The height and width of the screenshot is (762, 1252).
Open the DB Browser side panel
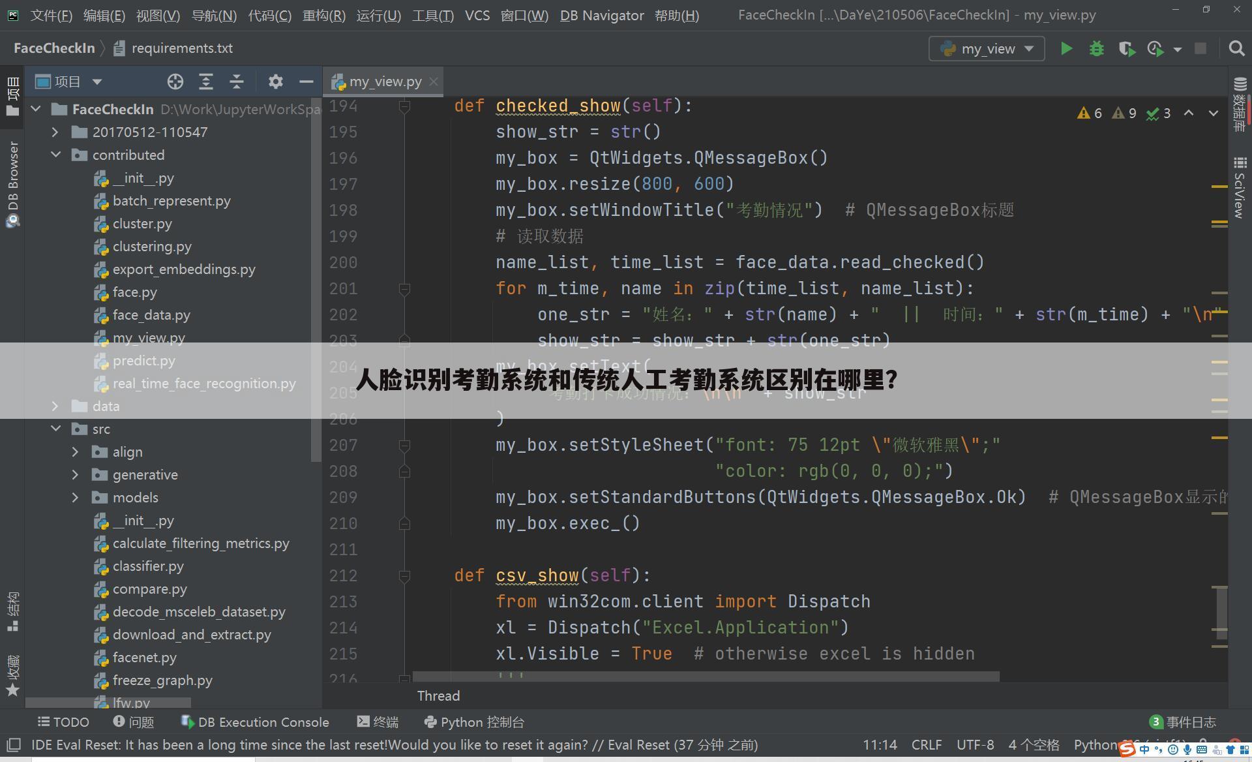tap(12, 184)
